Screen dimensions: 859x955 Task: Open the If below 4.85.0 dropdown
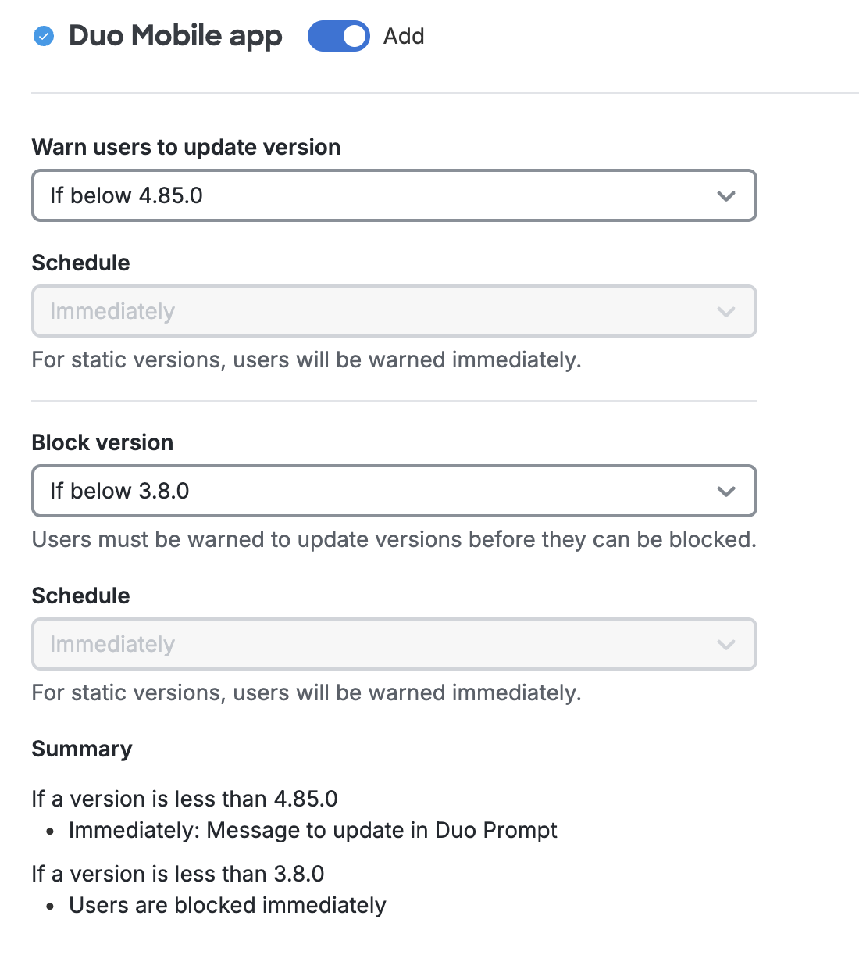point(394,195)
